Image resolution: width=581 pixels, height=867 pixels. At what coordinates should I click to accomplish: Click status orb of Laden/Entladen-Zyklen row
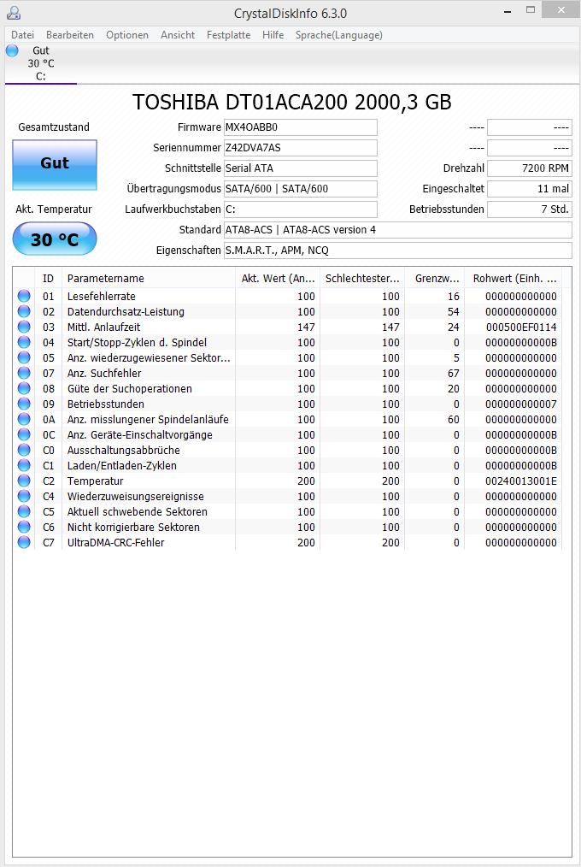[24, 466]
